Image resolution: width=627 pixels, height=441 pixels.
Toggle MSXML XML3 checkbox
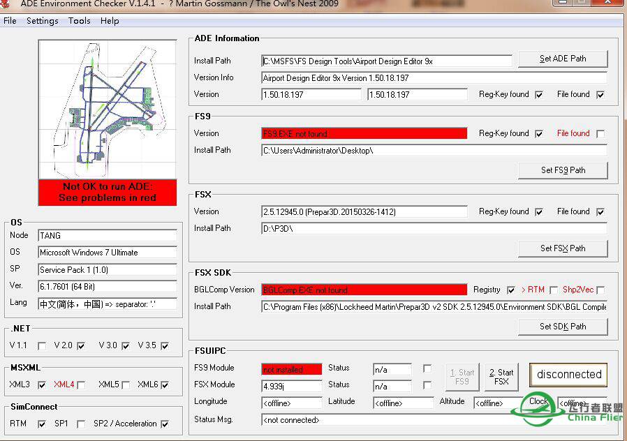tap(42, 385)
